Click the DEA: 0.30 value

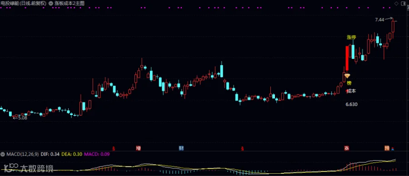click(x=71, y=154)
